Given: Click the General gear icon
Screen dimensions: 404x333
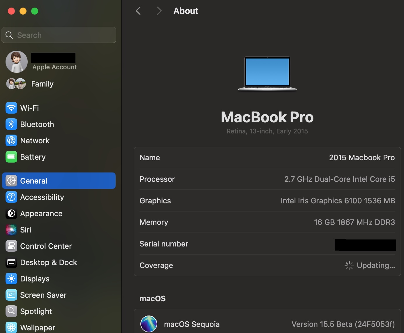Looking at the screenshot, I should tap(11, 181).
